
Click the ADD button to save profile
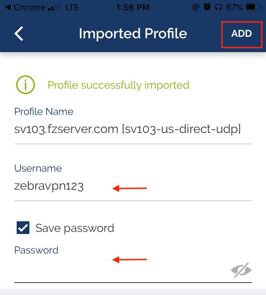click(x=242, y=34)
